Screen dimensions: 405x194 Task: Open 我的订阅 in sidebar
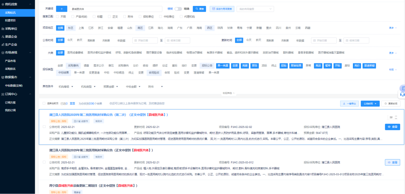pyautogui.click(x=10, y=110)
